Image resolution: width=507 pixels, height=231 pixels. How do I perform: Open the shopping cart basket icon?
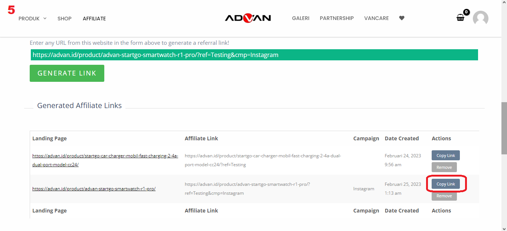coord(460,18)
